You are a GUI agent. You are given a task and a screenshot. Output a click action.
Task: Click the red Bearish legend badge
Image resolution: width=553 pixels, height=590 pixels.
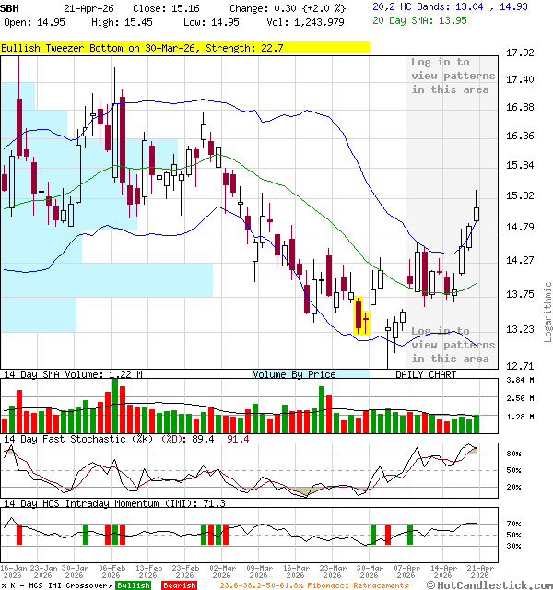(x=178, y=585)
